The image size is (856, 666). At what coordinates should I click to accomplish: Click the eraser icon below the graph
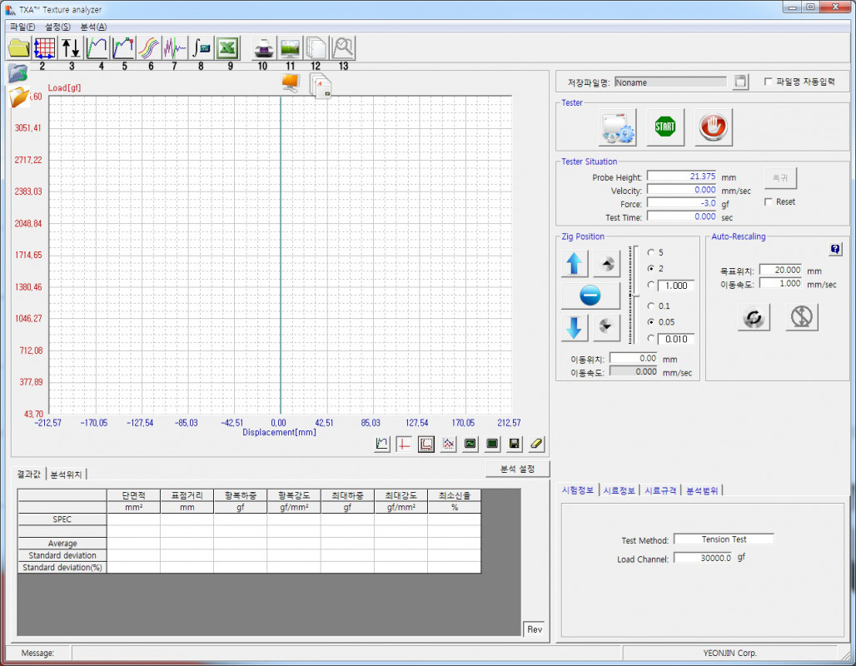(536, 444)
